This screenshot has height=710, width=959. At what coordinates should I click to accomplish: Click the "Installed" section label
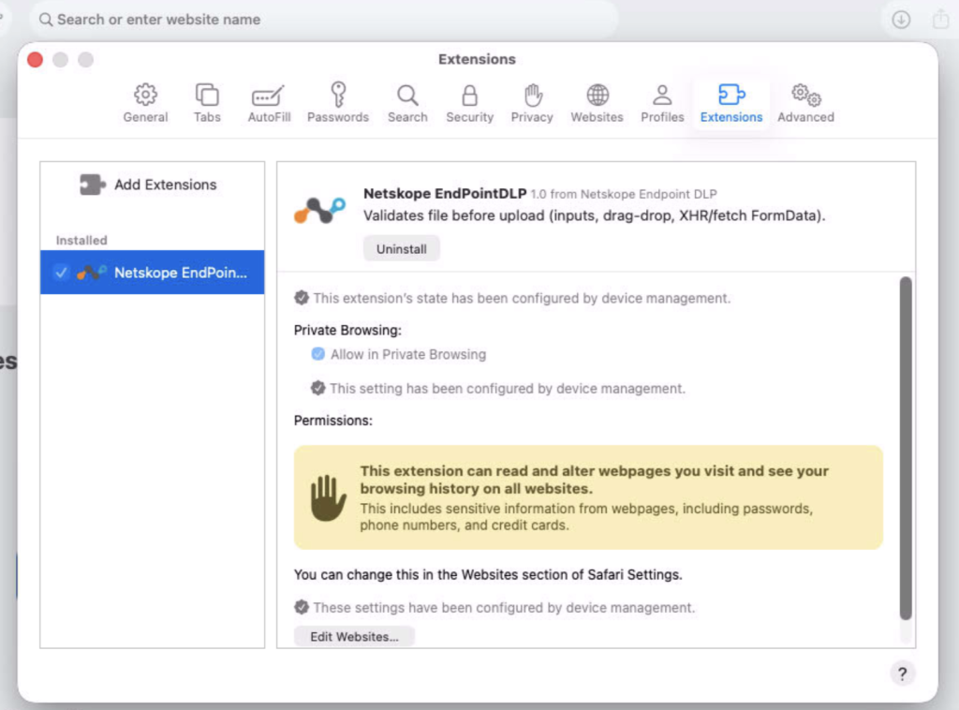coord(81,241)
